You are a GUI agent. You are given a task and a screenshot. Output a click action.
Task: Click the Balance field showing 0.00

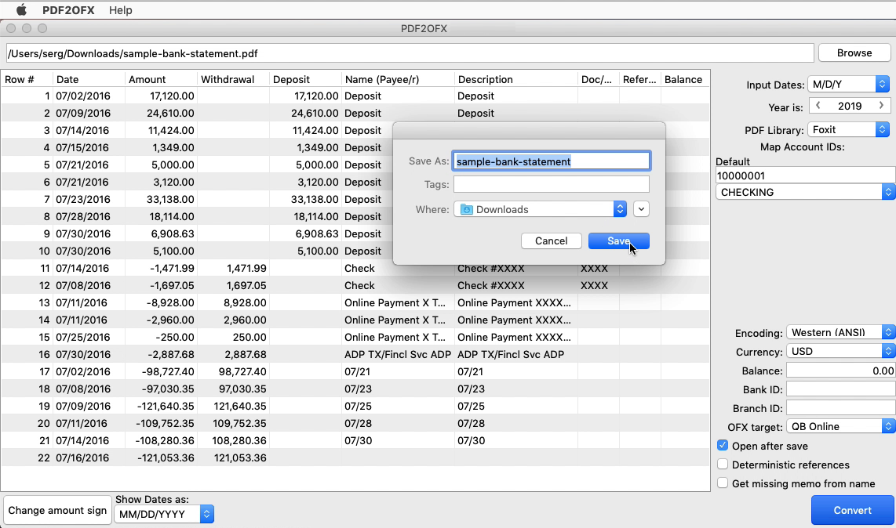click(840, 371)
